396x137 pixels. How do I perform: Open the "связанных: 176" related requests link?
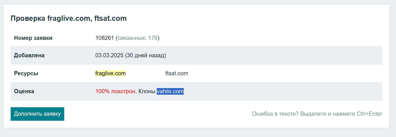(137, 38)
